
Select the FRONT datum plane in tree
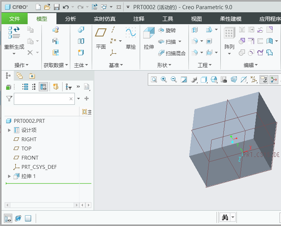pyautogui.click(x=30, y=158)
